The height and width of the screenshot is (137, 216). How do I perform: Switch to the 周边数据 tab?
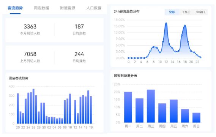pos(41,8)
